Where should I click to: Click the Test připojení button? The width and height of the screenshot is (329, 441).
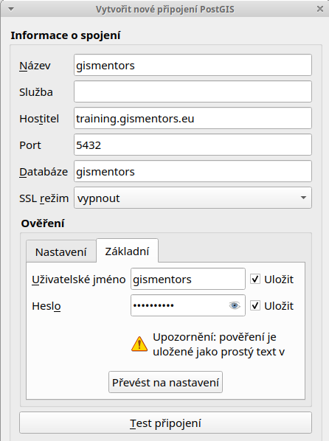(165, 423)
